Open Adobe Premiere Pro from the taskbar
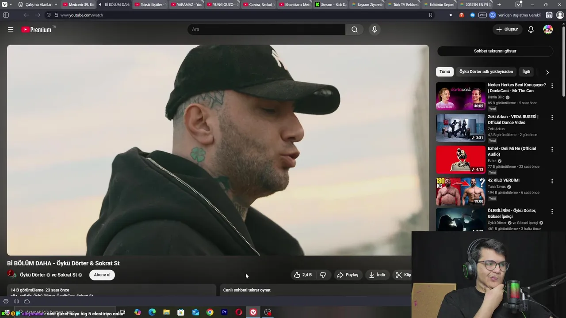 (x=224, y=312)
